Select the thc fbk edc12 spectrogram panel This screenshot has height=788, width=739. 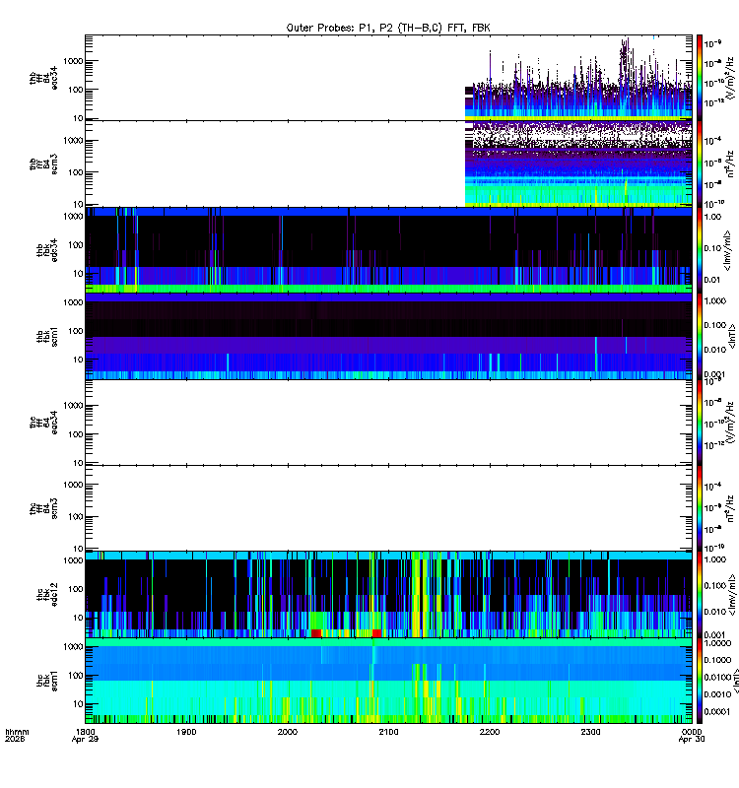(x=388, y=595)
